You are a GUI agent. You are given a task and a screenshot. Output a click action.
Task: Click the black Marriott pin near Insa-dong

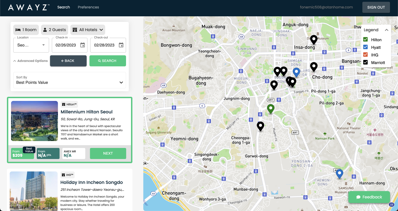click(313, 39)
